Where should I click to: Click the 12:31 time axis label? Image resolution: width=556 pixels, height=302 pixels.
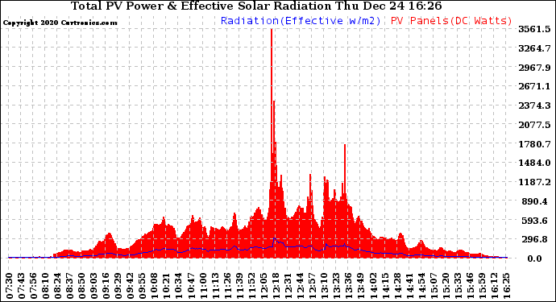click(x=288, y=286)
